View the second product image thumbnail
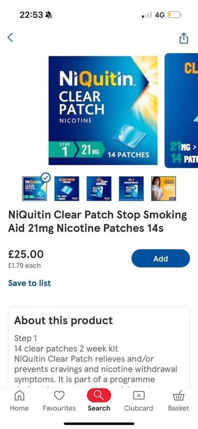The width and height of the screenshot is (198, 429). tap(67, 189)
